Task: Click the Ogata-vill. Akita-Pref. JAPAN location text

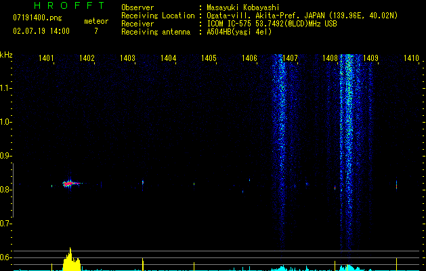Action: click(x=302, y=16)
